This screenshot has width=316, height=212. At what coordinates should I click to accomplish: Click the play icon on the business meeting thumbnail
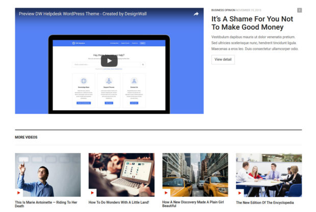pyautogui.click(x=240, y=193)
